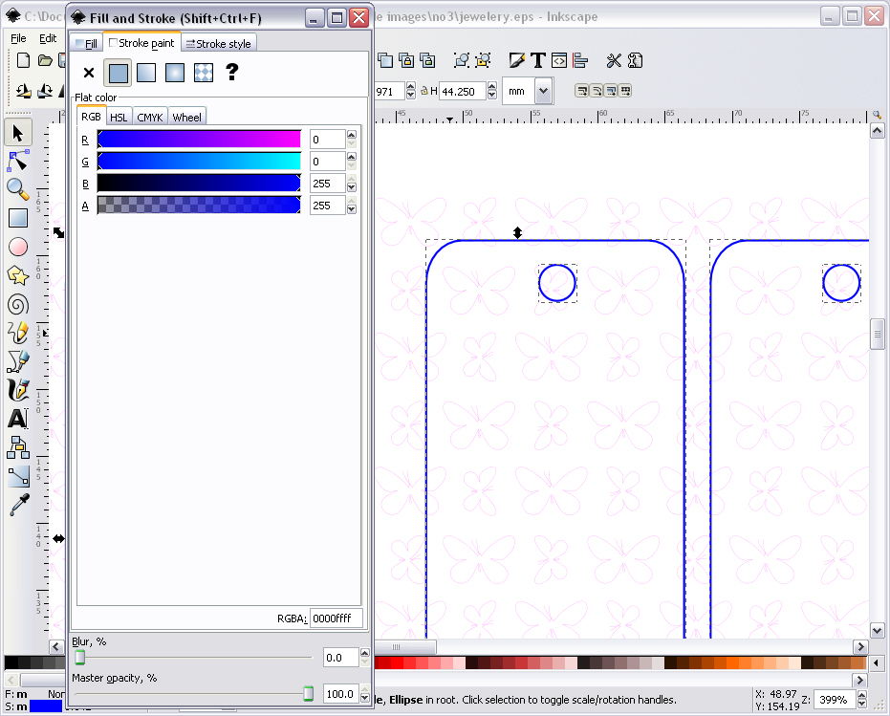Switch to the Fill tab
The image size is (890, 716).
coord(86,43)
